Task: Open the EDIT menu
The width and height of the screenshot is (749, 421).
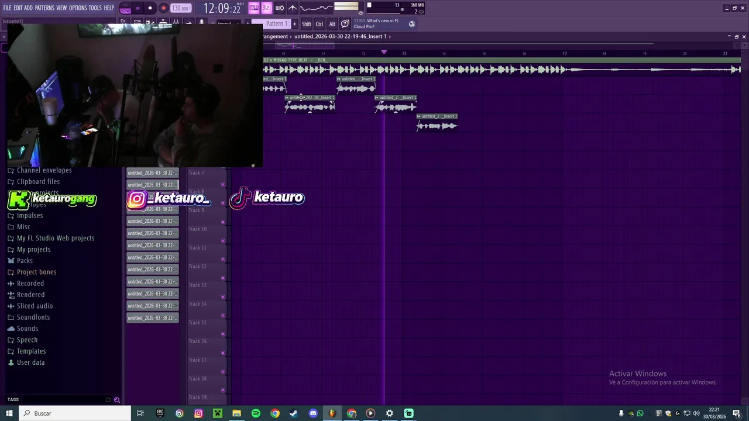Action: (x=18, y=8)
